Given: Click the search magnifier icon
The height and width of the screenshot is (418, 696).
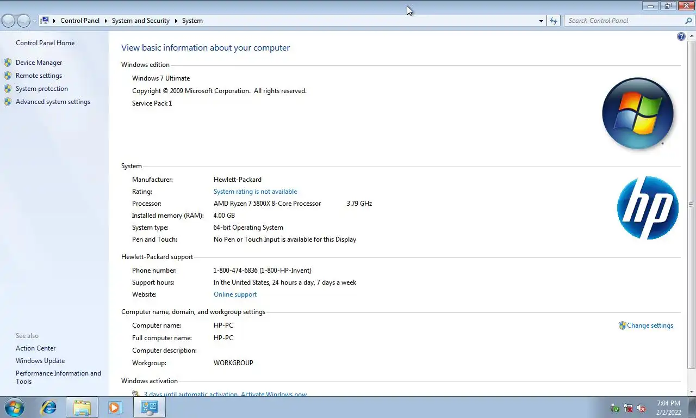Looking at the screenshot, I should click(688, 21).
